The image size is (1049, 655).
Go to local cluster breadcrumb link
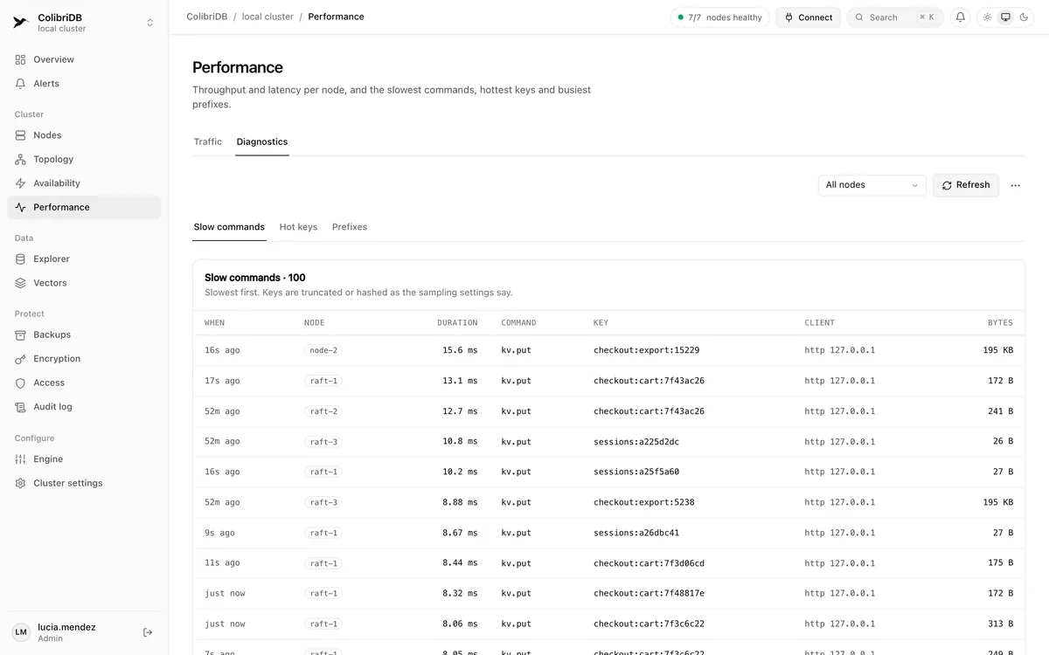click(267, 17)
